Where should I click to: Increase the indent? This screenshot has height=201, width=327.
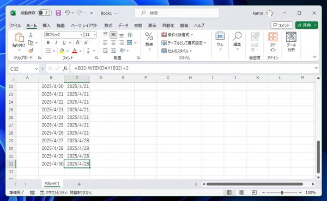[x=113, y=51]
